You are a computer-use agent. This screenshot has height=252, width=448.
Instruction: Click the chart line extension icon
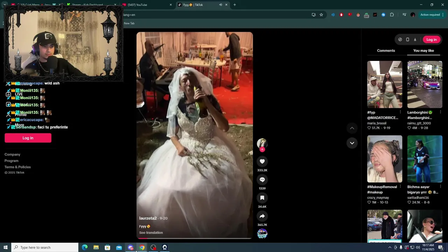[x=375, y=15]
